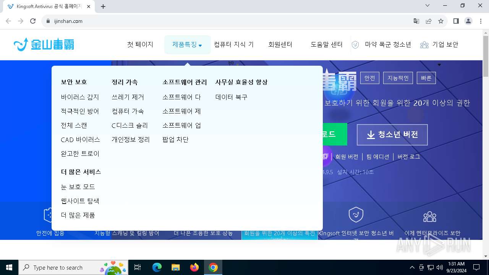Click the green download button
The image size is (489, 275).
coord(335,134)
